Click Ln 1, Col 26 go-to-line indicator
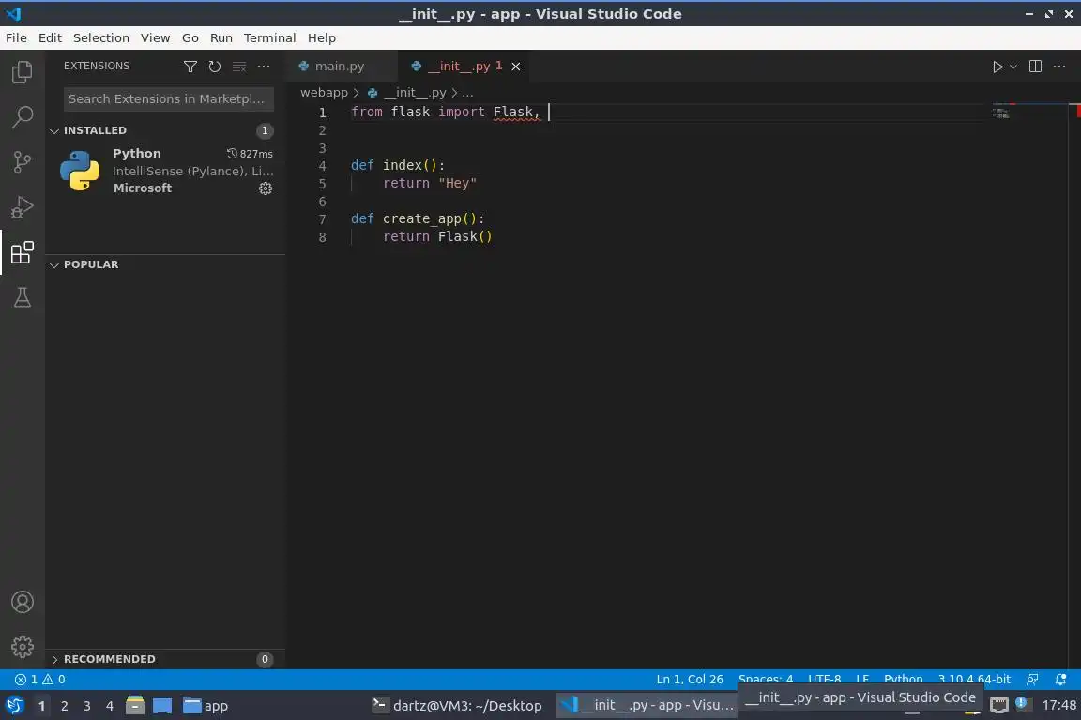This screenshot has height=720, width=1081. point(690,680)
